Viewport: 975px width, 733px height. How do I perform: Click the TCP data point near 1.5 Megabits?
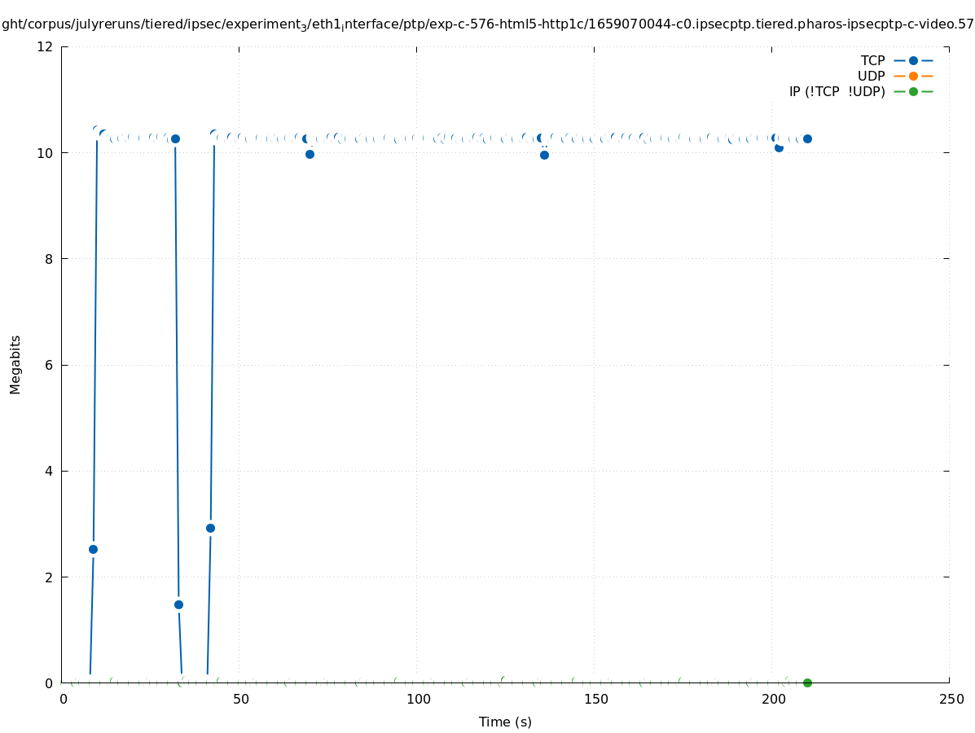click(178, 604)
